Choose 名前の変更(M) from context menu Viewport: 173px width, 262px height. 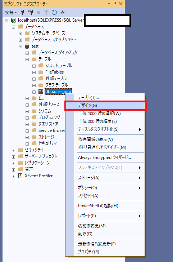pyautogui.click(x=105, y=226)
